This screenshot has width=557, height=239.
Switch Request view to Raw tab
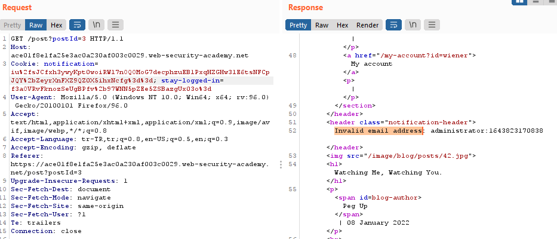pos(36,25)
